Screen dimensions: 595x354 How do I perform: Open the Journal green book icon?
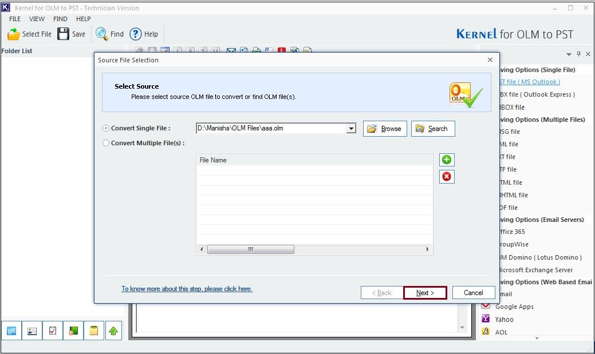73,331
